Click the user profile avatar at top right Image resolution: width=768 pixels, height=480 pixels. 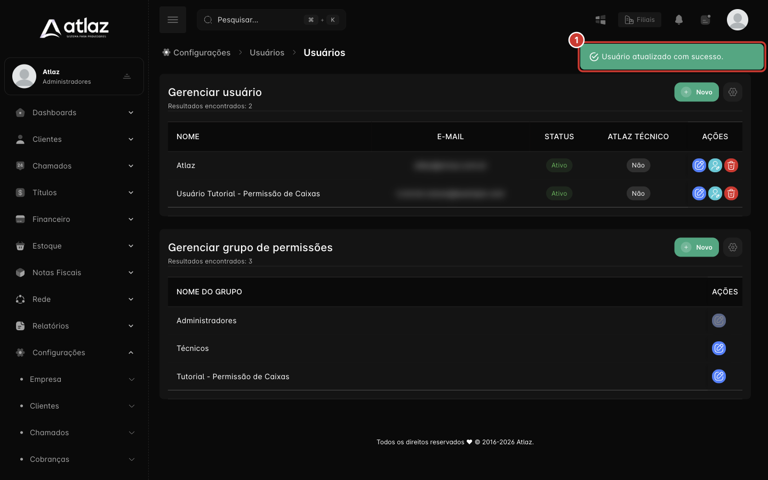(x=737, y=20)
